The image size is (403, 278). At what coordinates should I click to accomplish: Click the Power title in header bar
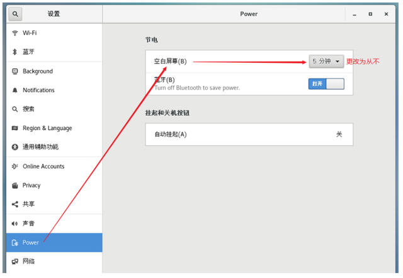pos(249,14)
